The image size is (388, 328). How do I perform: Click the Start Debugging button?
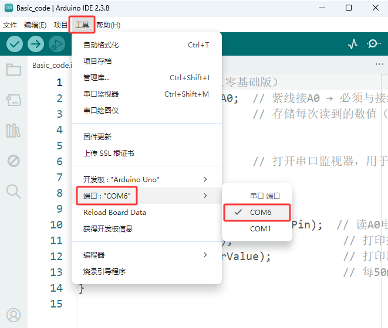point(57,44)
